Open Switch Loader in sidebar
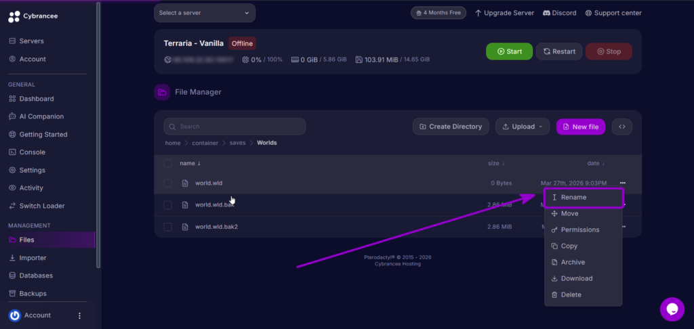 coord(37,206)
